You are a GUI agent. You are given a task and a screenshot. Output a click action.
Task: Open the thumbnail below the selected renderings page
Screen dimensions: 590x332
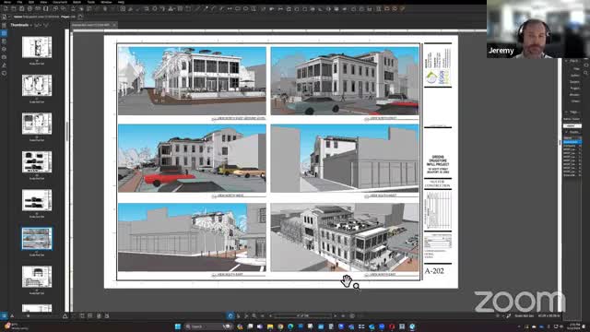pos(37,277)
